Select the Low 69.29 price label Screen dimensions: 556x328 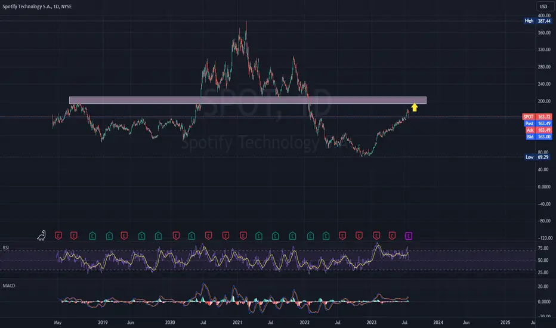pos(538,157)
